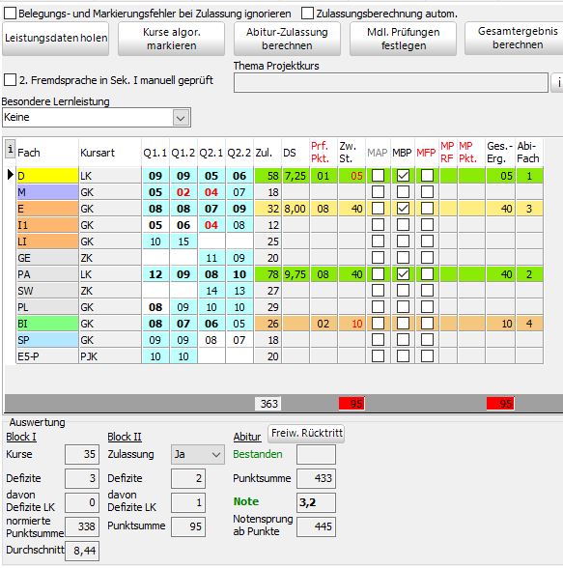Click 'Abi-Fach' column header
This screenshot has height=568, width=563.
click(x=528, y=153)
